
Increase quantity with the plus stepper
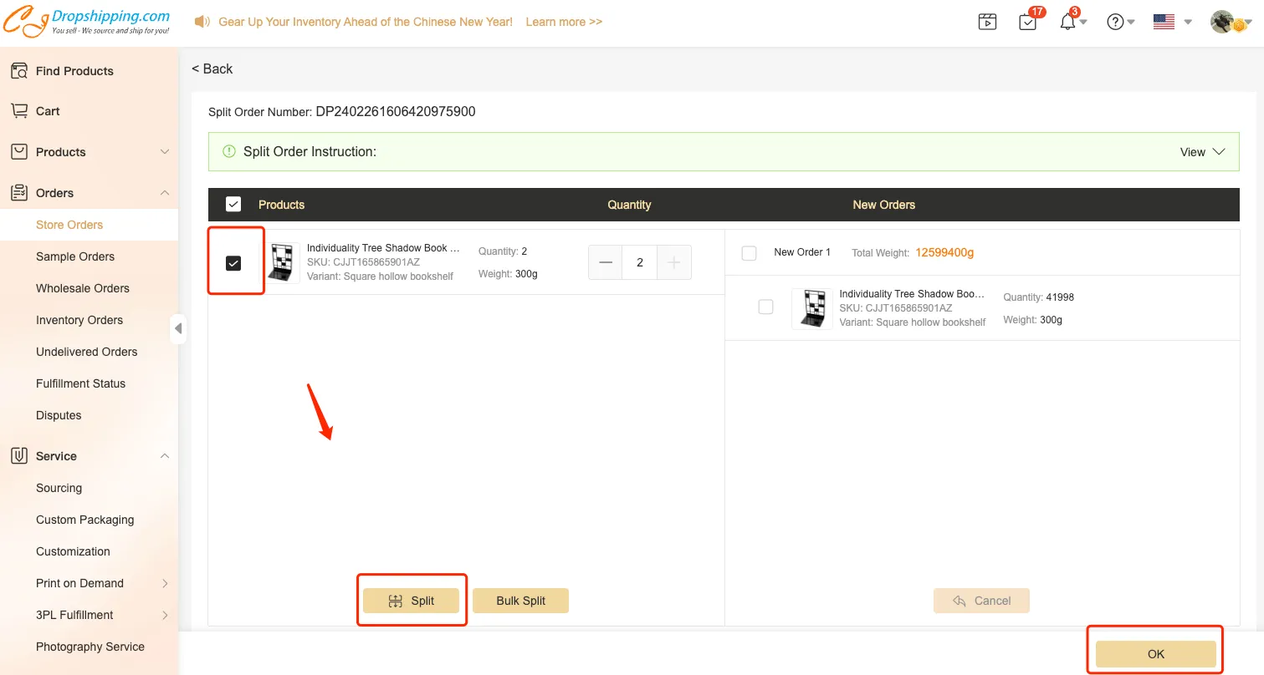[674, 262]
